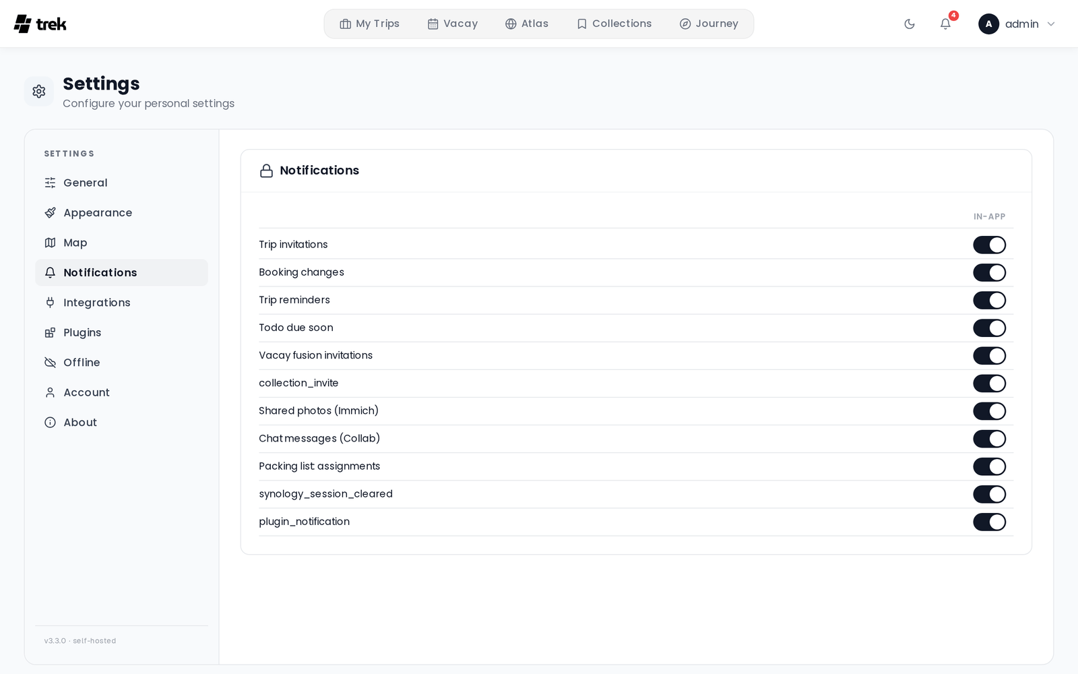Expand the admin user dropdown chevron
This screenshot has width=1078, height=674.
[x=1050, y=24]
